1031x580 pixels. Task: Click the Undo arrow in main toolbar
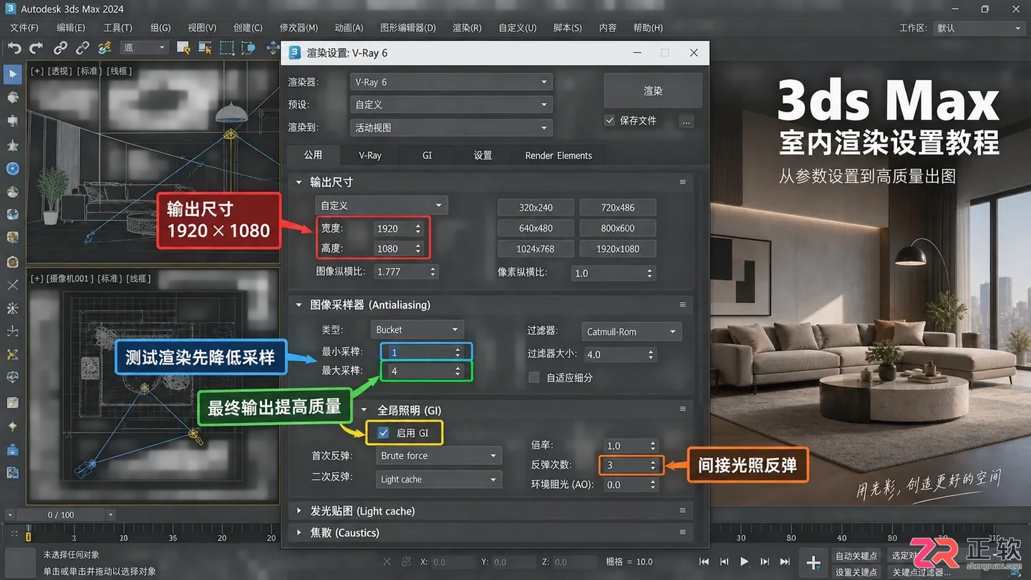coord(14,48)
